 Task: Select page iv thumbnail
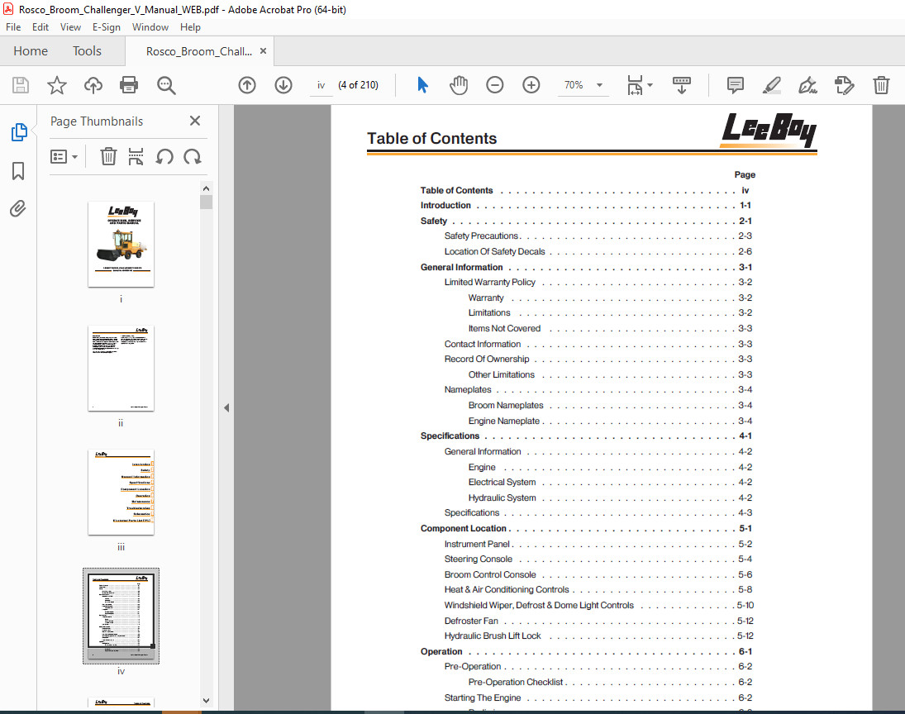tap(121, 616)
